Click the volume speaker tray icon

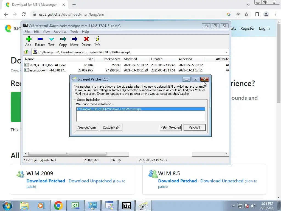pyautogui.click(x=253, y=206)
